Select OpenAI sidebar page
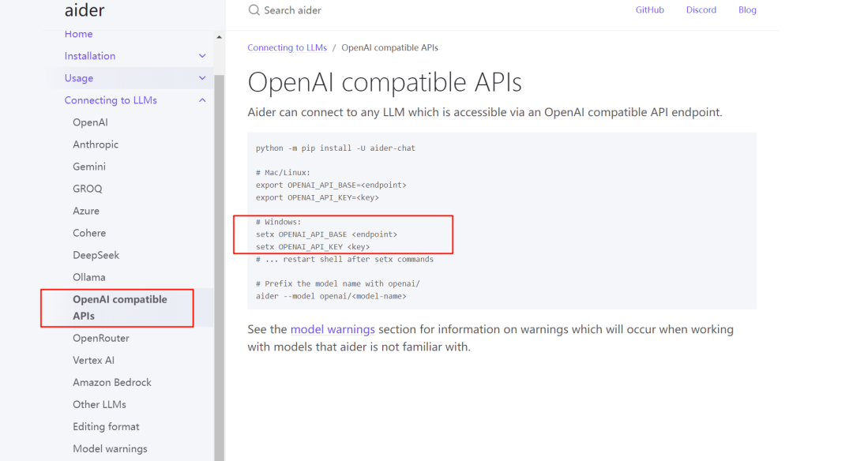This screenshot has width=853, height=461. coord(90,122)
